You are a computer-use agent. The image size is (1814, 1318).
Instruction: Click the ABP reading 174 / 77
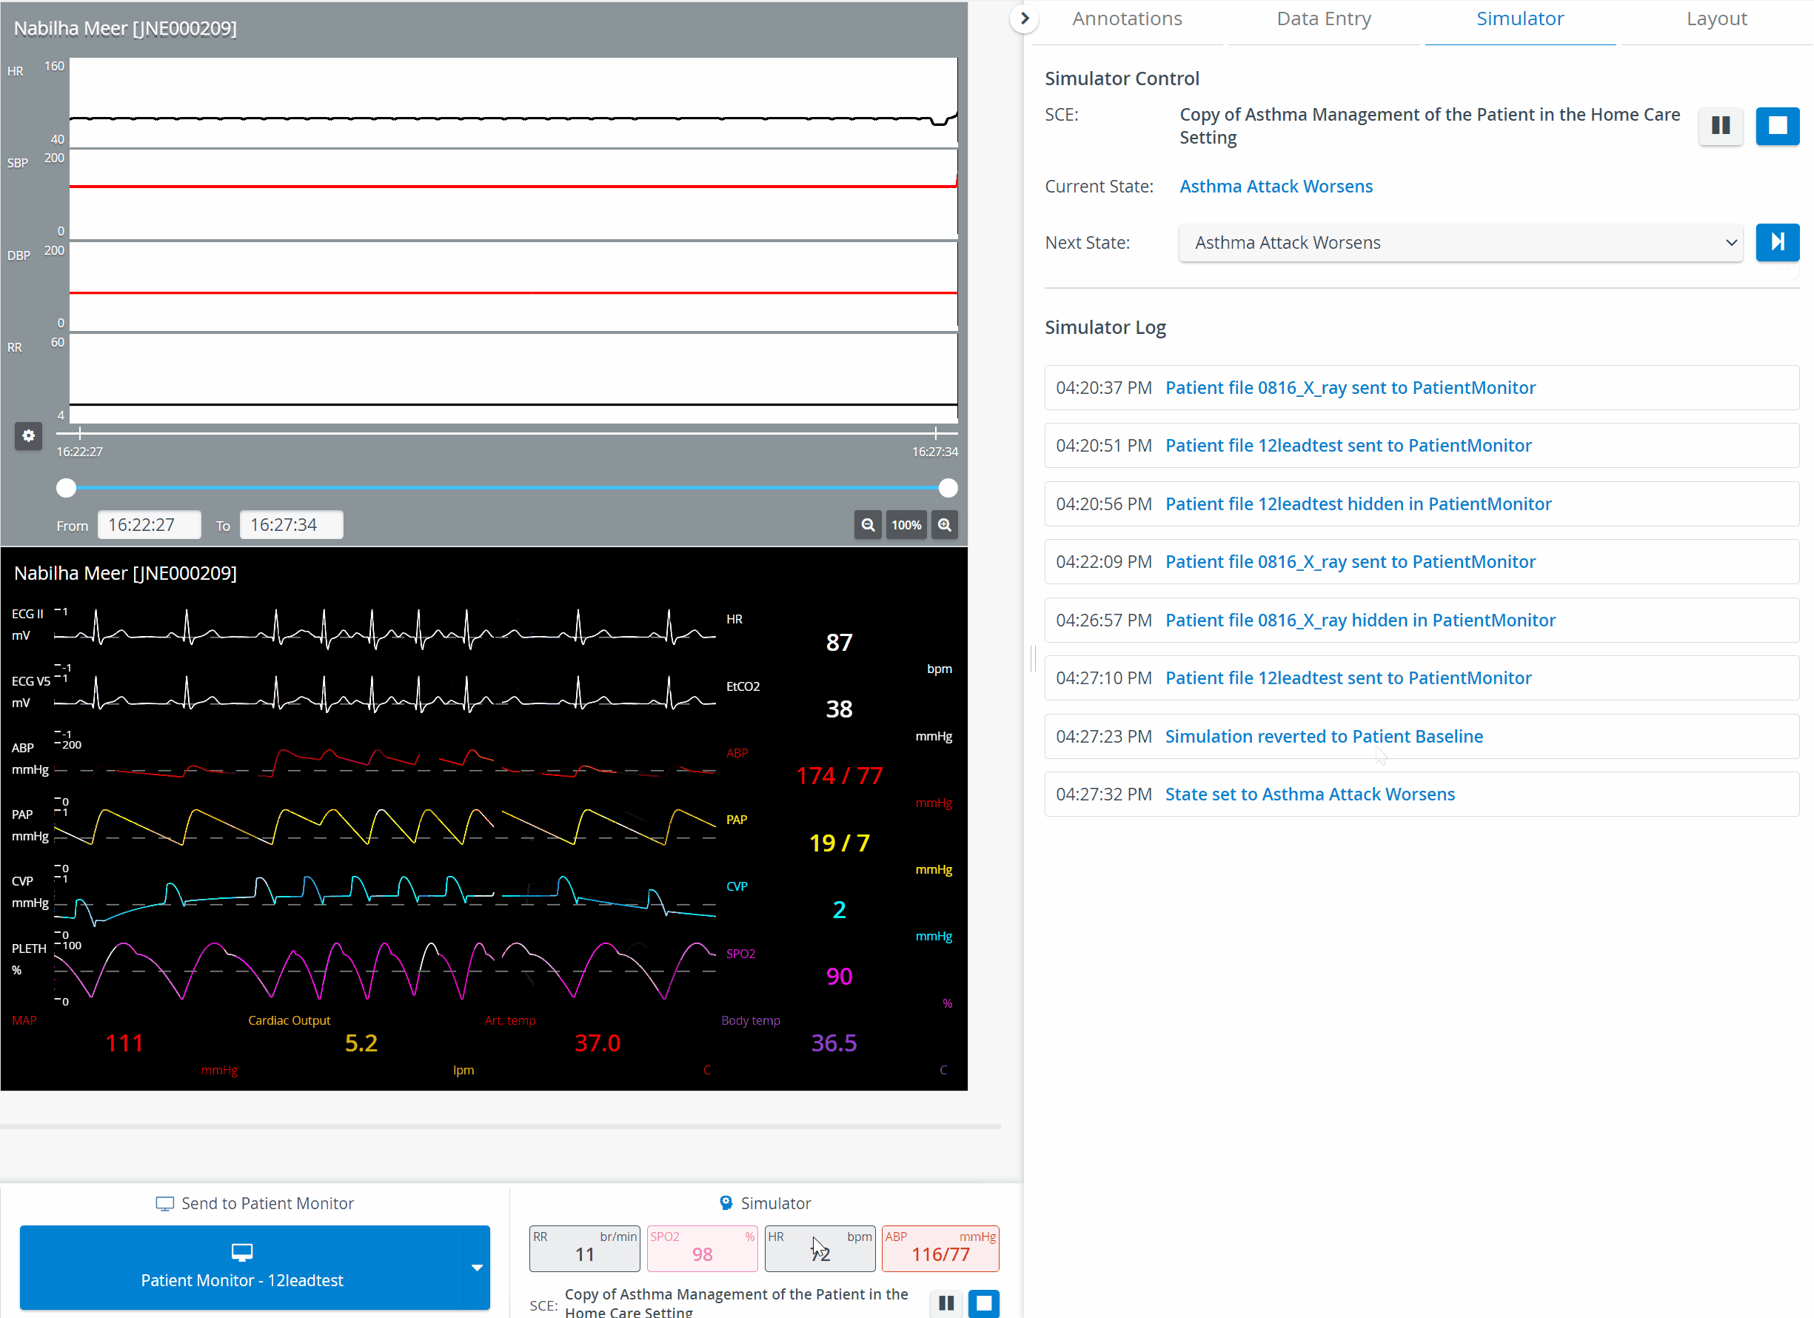[x=839, y=776]
